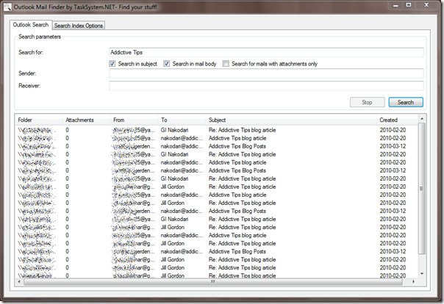Maximize the Outlook Mail Finder window

point(409,5)
